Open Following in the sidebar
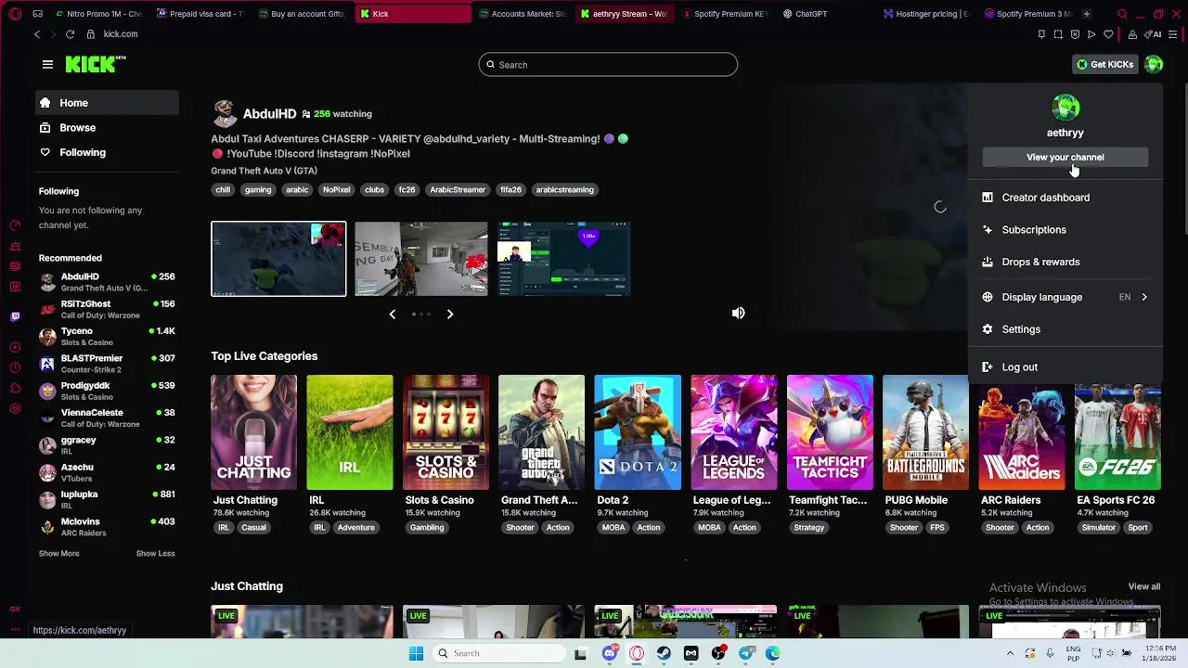 click(x=107, y=152)
